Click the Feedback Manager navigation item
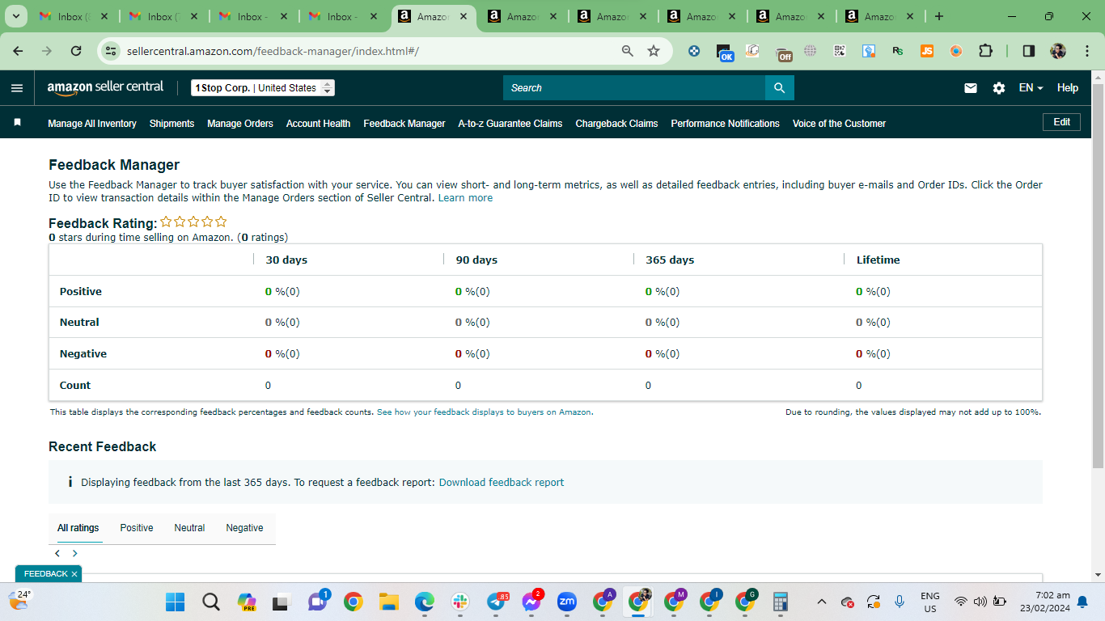 (404, 124)
